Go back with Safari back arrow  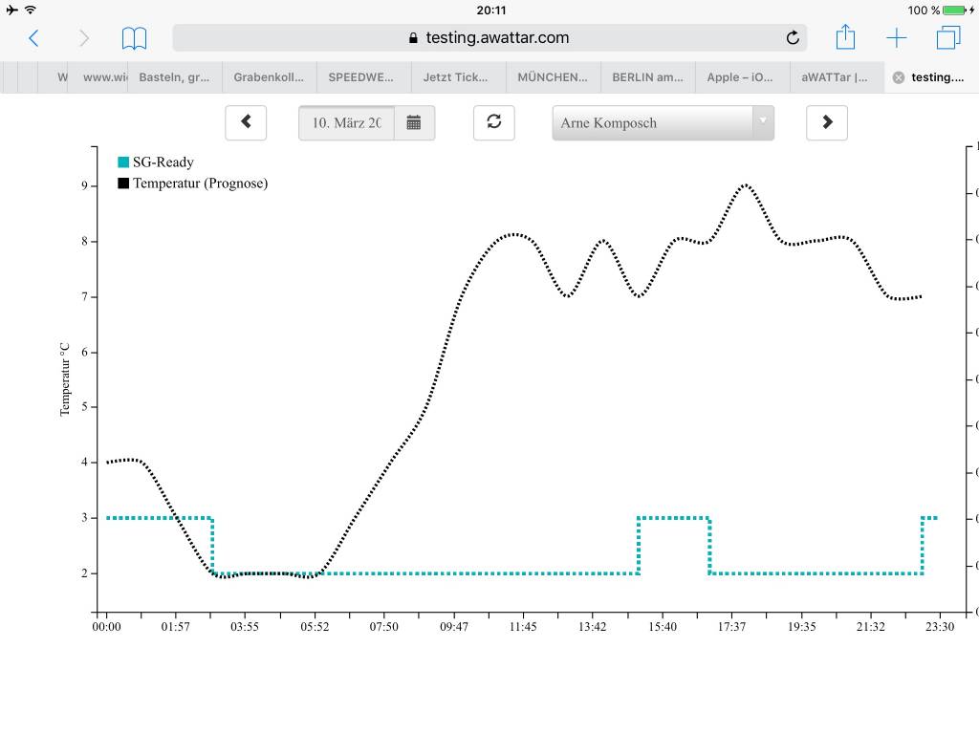point(33,38)
